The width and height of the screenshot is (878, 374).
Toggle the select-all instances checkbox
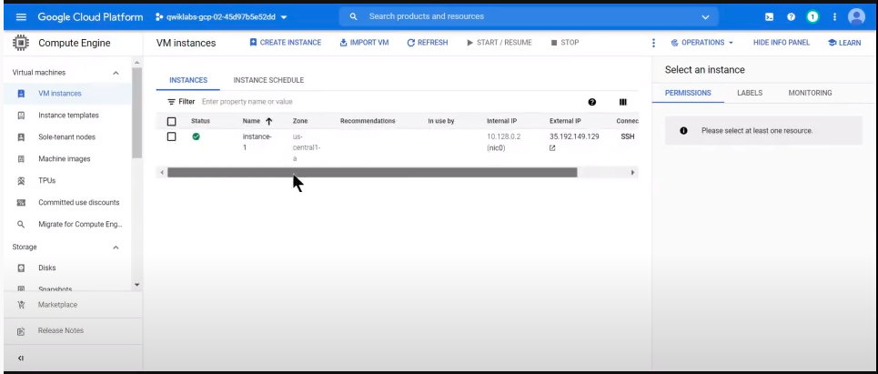(x=171, y=122)
